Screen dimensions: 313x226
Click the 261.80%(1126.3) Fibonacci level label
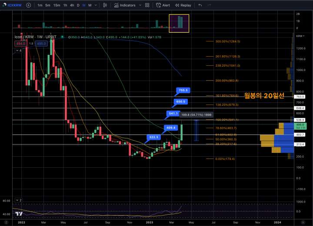[228, 57]
